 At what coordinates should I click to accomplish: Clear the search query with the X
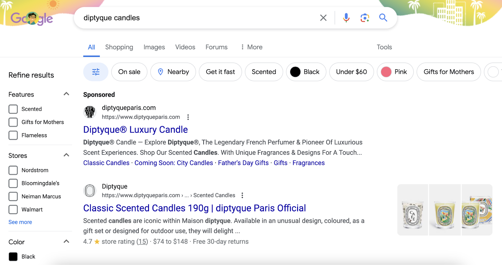point(323,18)
